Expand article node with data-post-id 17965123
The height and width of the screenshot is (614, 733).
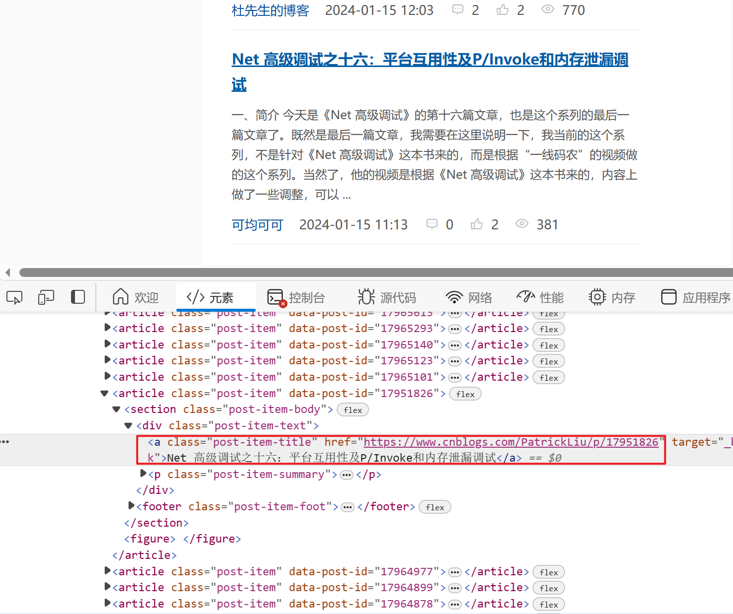point(107,360)
